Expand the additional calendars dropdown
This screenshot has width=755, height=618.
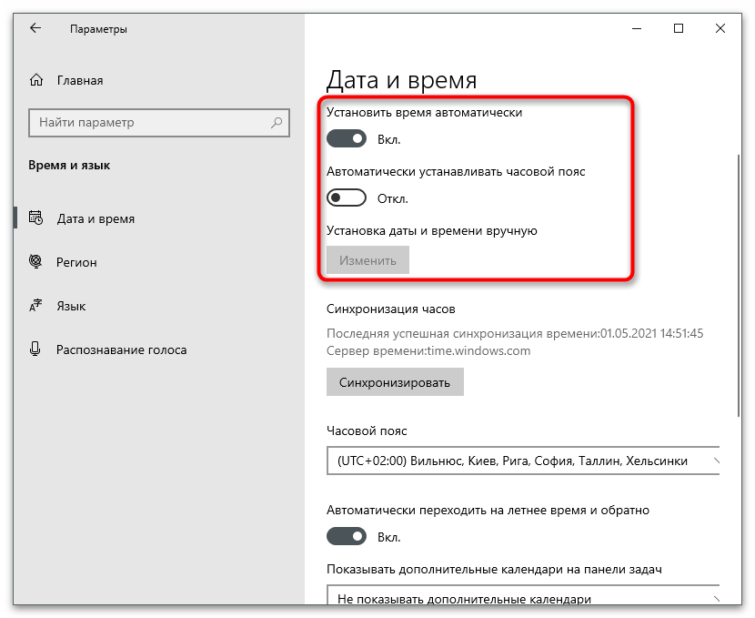pos(523,598)
